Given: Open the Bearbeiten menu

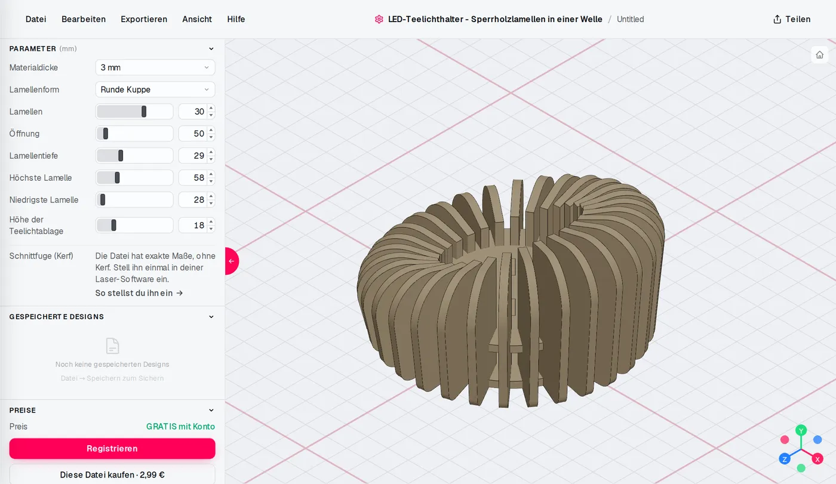Looking at the screenshot, I should coord(84,19).
